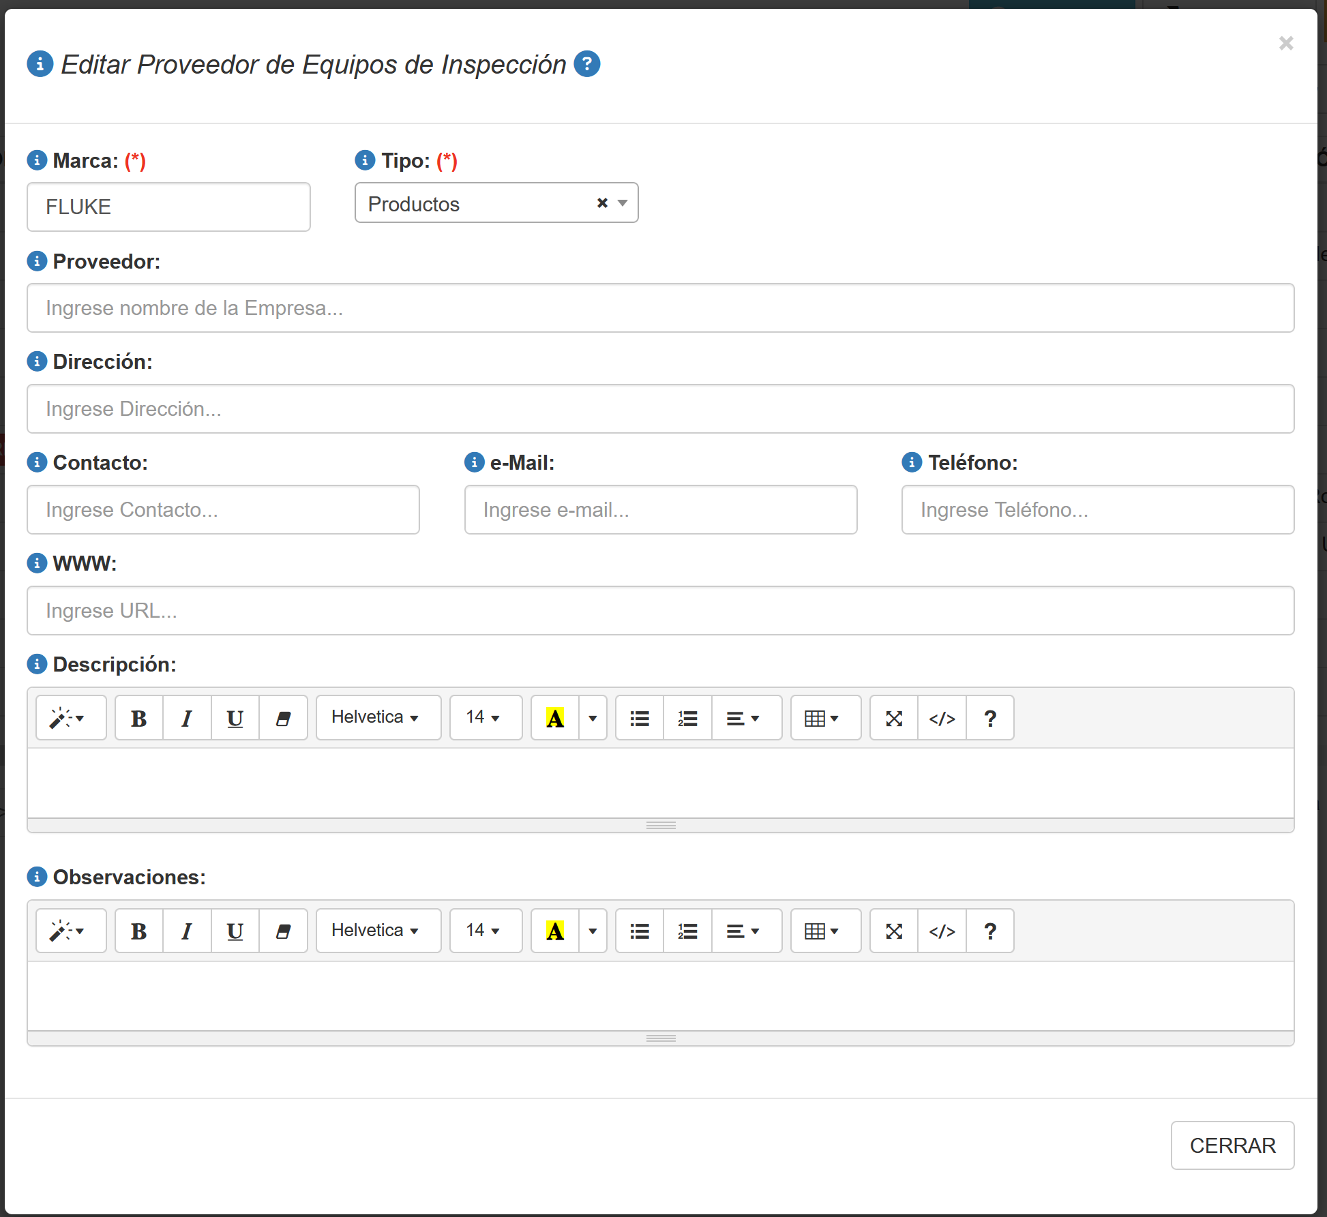Insert numbered list in Observaciones editor

pos(687,931)
